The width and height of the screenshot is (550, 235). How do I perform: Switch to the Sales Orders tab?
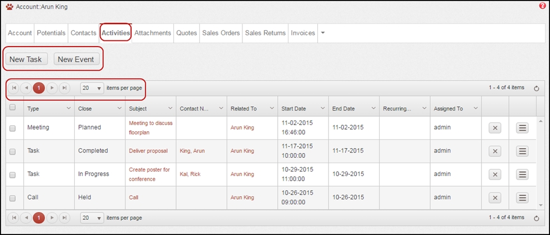coord(221,33)
